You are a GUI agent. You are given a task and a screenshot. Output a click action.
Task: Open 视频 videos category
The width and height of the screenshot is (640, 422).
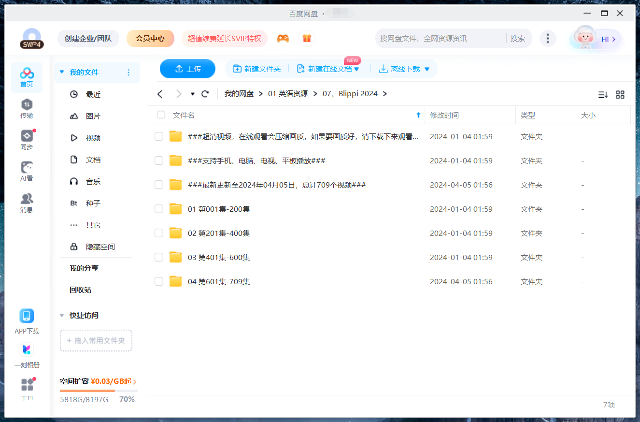point(93,138)
